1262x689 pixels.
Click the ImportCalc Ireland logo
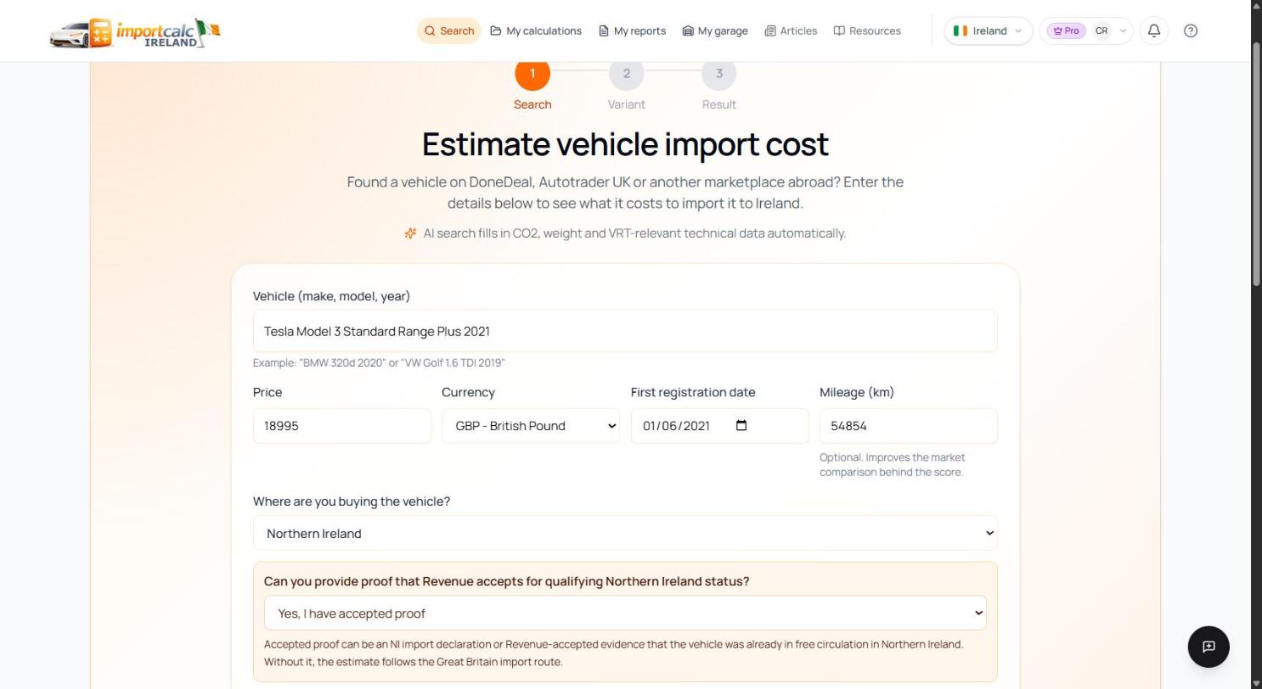(x=135, y=32)
